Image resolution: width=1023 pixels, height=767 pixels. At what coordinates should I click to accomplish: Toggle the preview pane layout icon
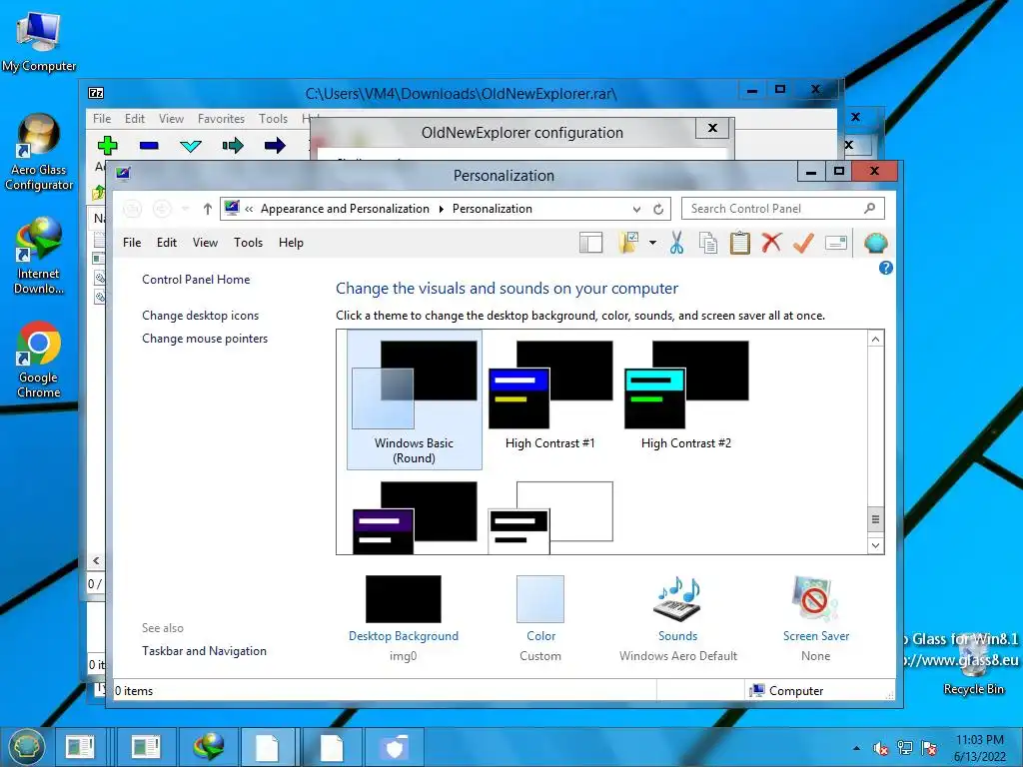coord(590,244)
